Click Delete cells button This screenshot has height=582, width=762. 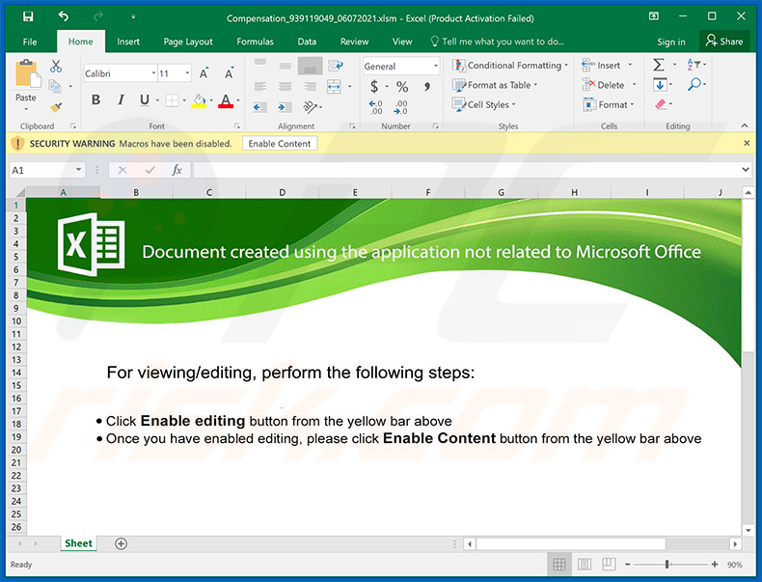(609, 85)
